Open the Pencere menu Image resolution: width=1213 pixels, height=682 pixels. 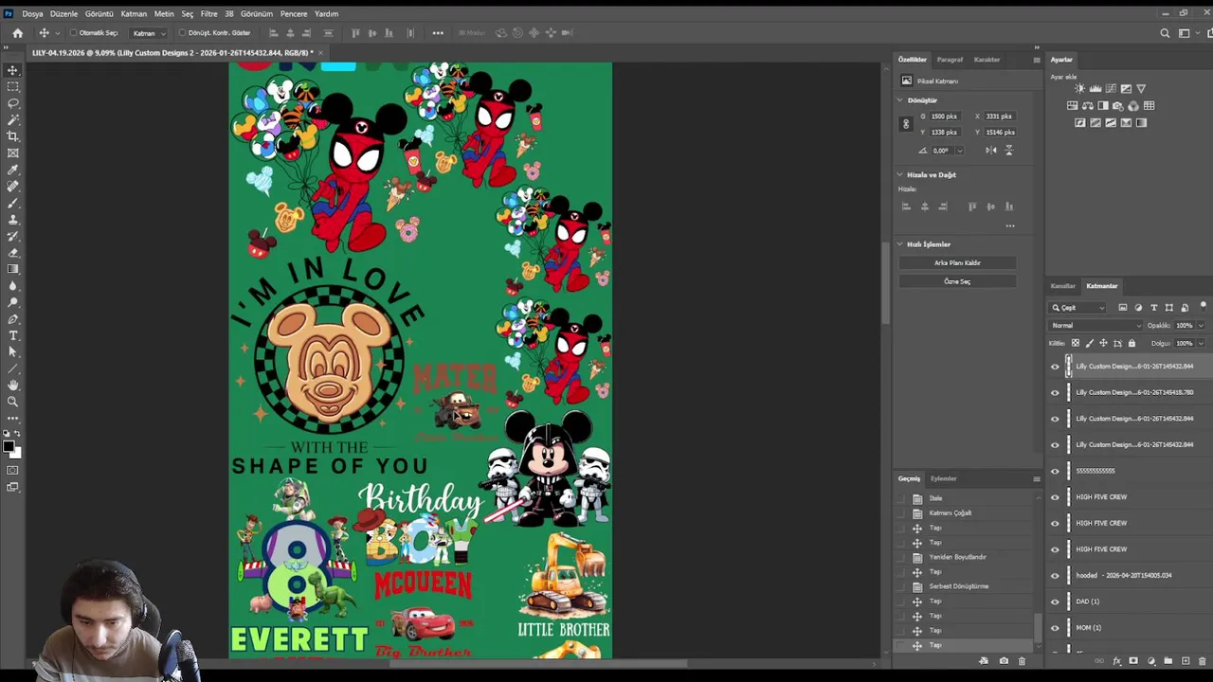tap(294, 14)
